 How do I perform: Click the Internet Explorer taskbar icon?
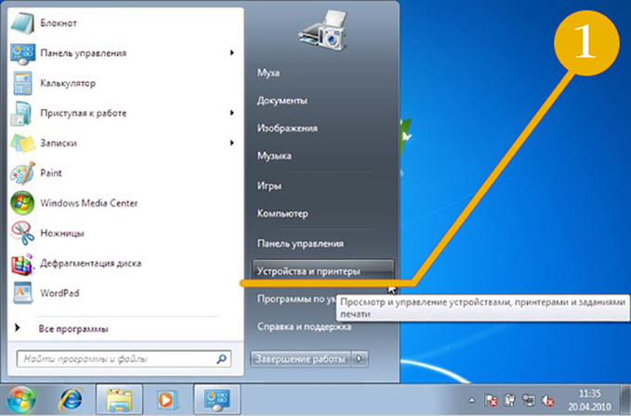[x=71, y=397]
